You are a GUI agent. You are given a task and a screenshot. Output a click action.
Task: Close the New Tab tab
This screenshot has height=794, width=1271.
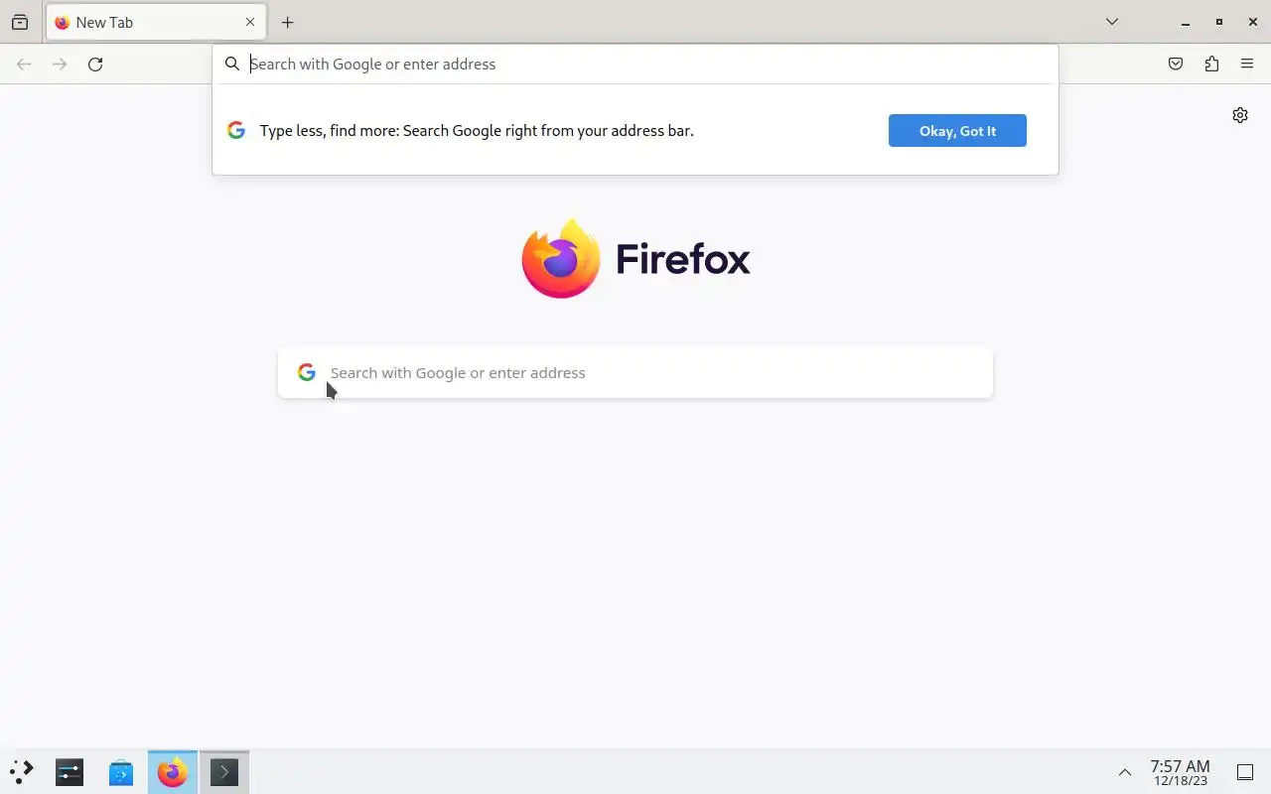coord(250,22)
